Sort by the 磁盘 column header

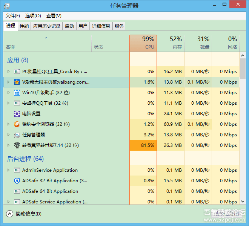tap(198, 43)
